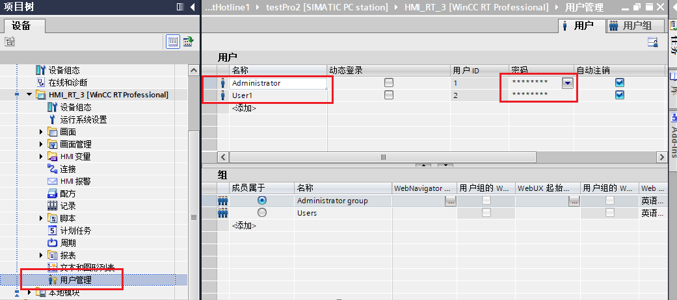
Task: Toggle first web checkbox in Users row
Action: (x=486, y=212)
